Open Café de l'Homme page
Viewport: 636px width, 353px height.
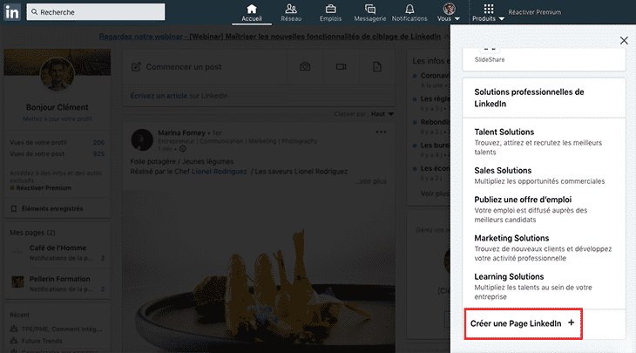pyautogui.click(x=58, y=248)
